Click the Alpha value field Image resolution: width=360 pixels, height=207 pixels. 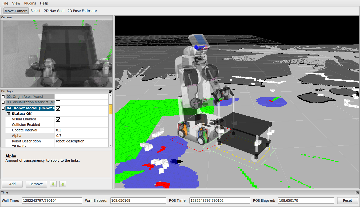[x=81, y=136]
